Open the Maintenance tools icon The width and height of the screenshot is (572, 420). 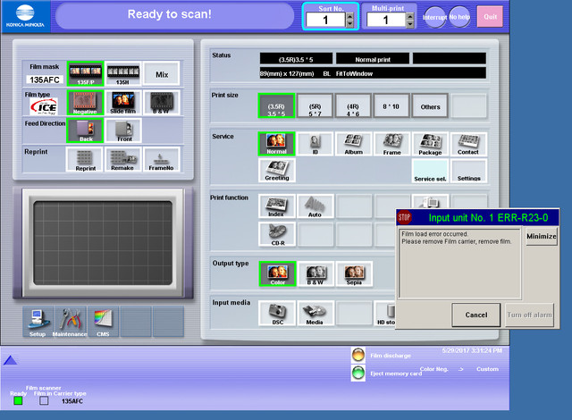[x=71, y=322]
